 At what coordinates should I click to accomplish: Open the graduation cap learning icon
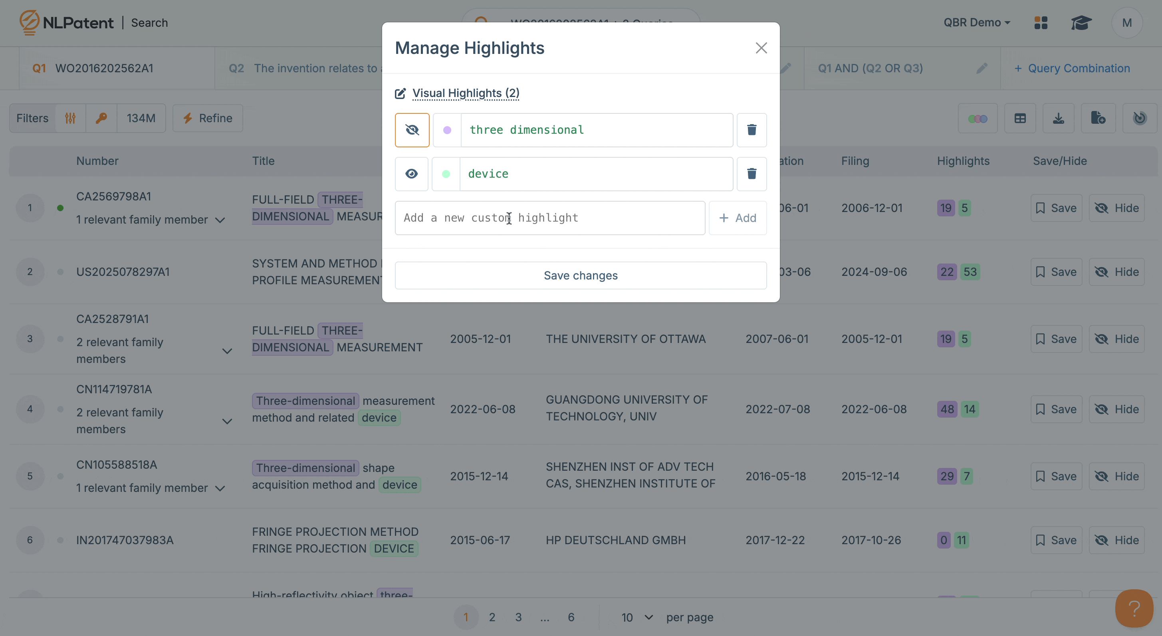coord(1081,22)
